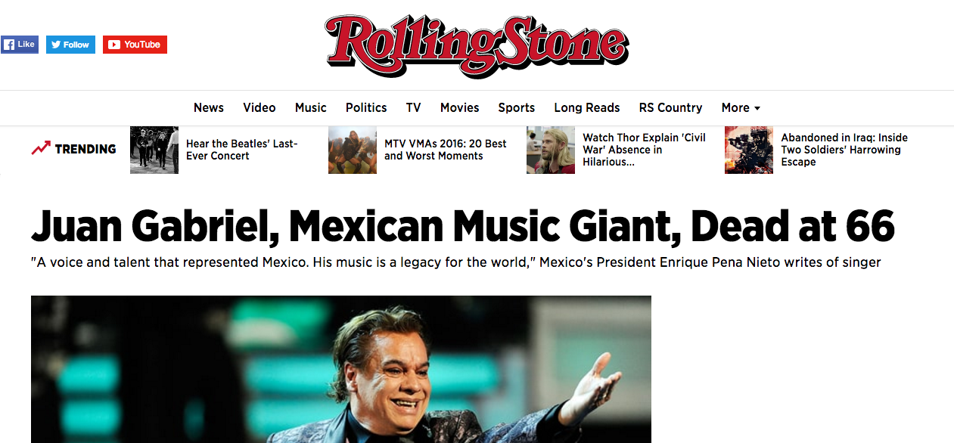Open the Abandoned in Iraq story thumbnail
Image resolution: width=954 pixels, height=443 pixels.
point(748,150)
